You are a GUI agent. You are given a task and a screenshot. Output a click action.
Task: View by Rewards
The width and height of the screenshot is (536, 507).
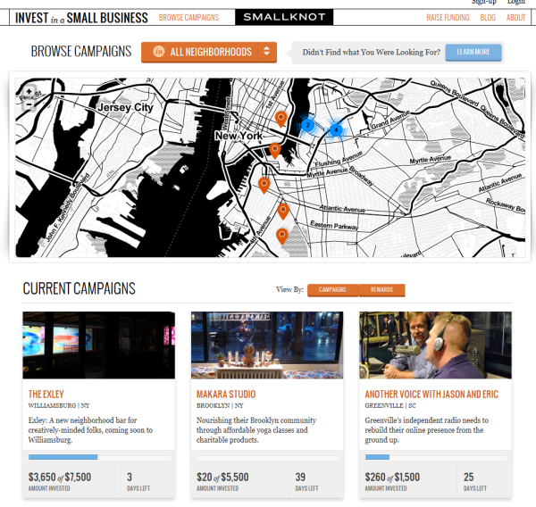(x=381, y=290)
